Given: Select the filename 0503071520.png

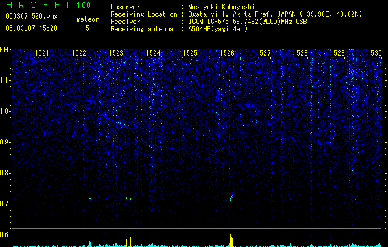Looking at the screenshot, I should tap(31, 16).
